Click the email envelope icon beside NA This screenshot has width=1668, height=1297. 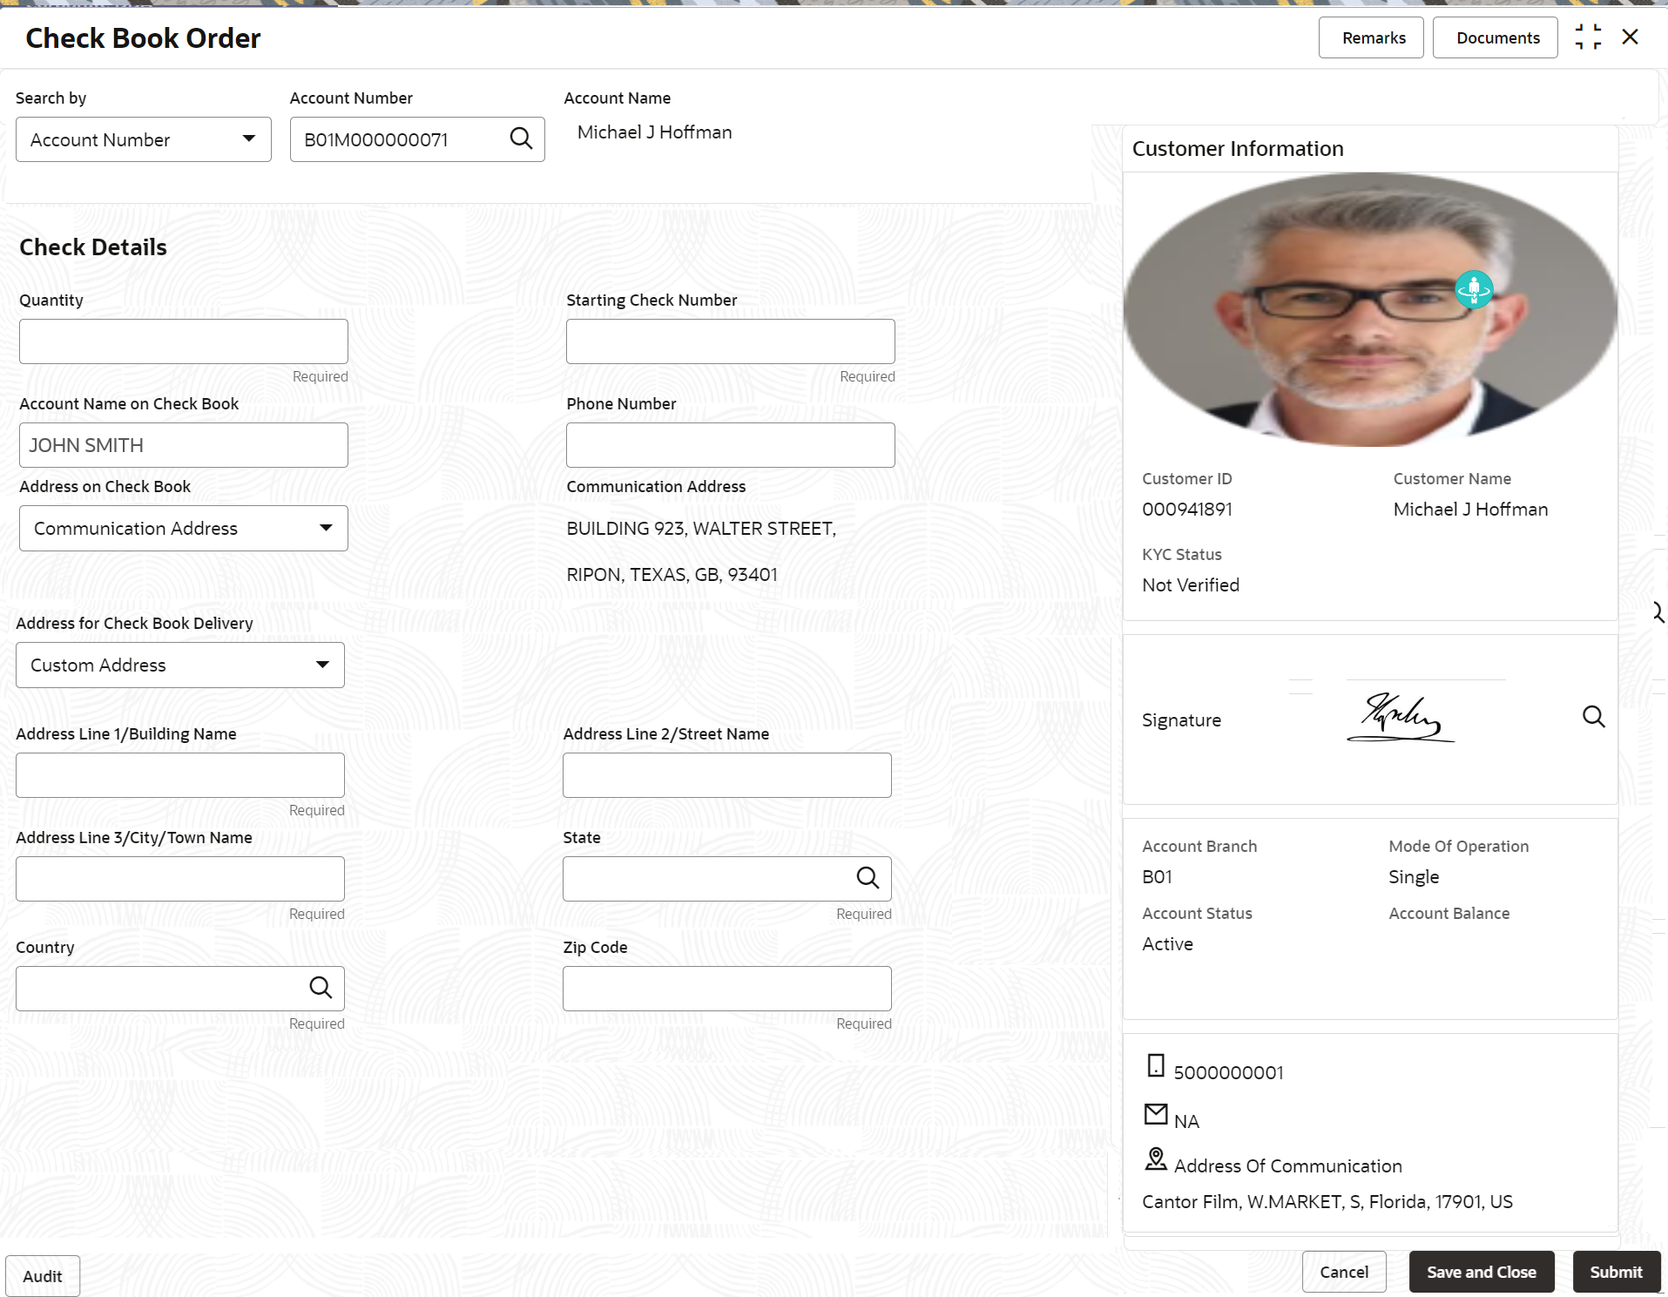tap(1156, 1114)
